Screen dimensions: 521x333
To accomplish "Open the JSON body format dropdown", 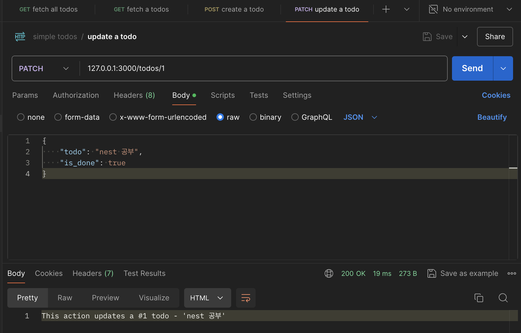I will click(360, 117).
